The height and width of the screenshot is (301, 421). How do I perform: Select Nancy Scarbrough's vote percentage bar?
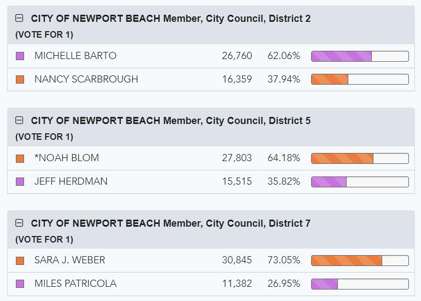(360, 79)
